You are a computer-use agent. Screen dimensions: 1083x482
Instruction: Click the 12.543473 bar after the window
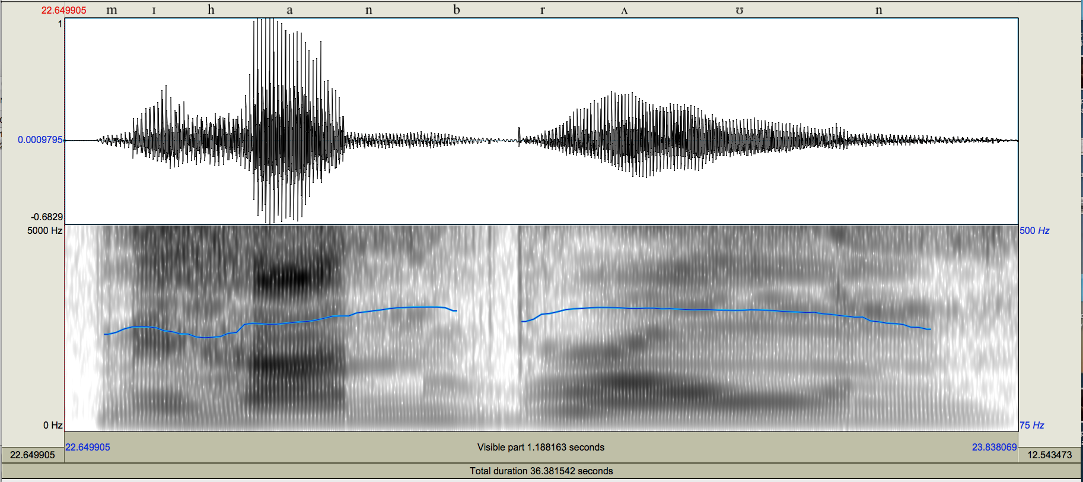pos(1049,455)
